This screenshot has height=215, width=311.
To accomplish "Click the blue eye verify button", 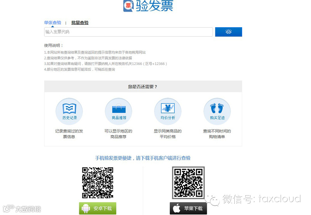I will click(x=229, y=32).
